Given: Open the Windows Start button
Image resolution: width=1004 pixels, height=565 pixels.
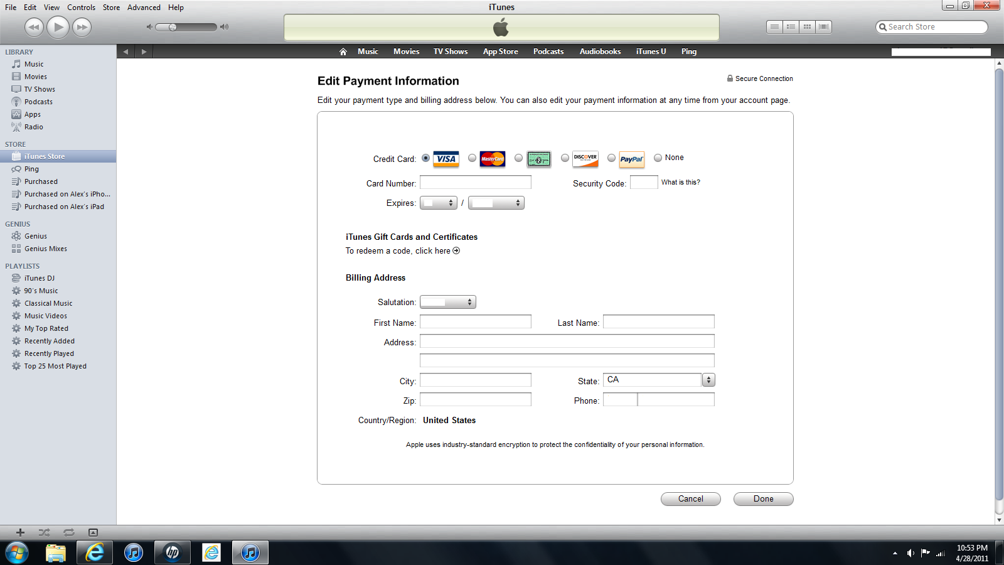Looking at the screenshot, I should (x=17, y=553).
